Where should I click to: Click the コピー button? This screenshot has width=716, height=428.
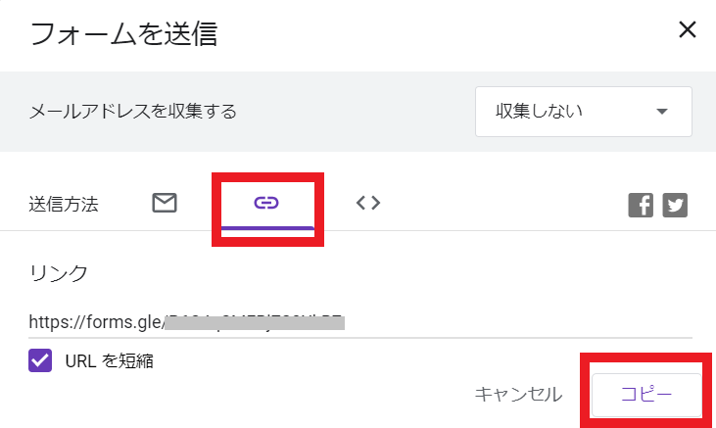[646, 394]
